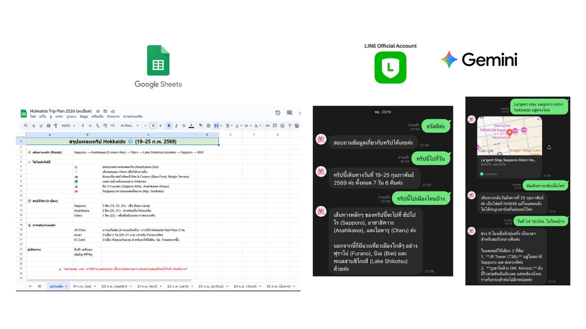586x329 pixels.
Task: Open the borders tool
Action: click(209, 126)
